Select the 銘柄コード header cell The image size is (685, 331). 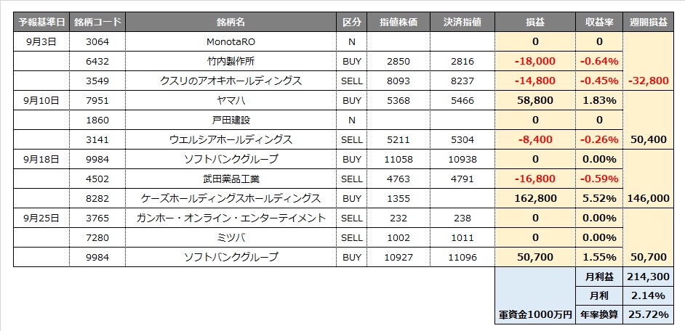(x=97, y=23)
